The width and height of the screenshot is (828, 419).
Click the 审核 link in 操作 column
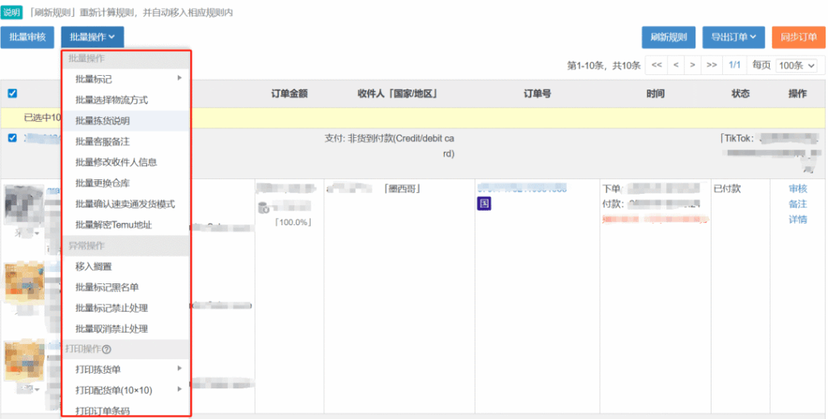[x=797, y=189]
